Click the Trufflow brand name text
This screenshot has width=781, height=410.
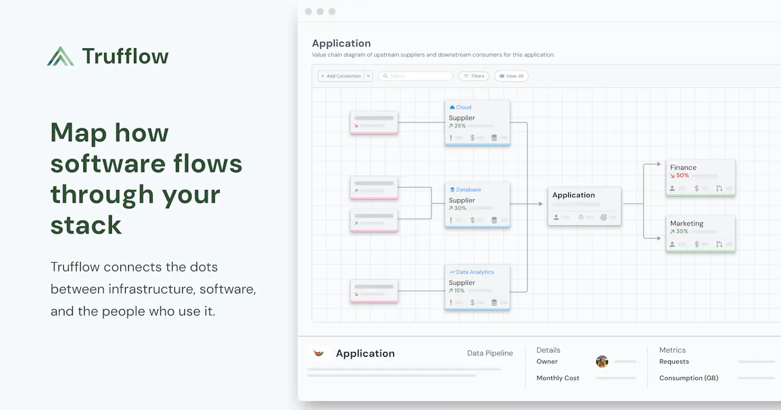coord(126,57)
